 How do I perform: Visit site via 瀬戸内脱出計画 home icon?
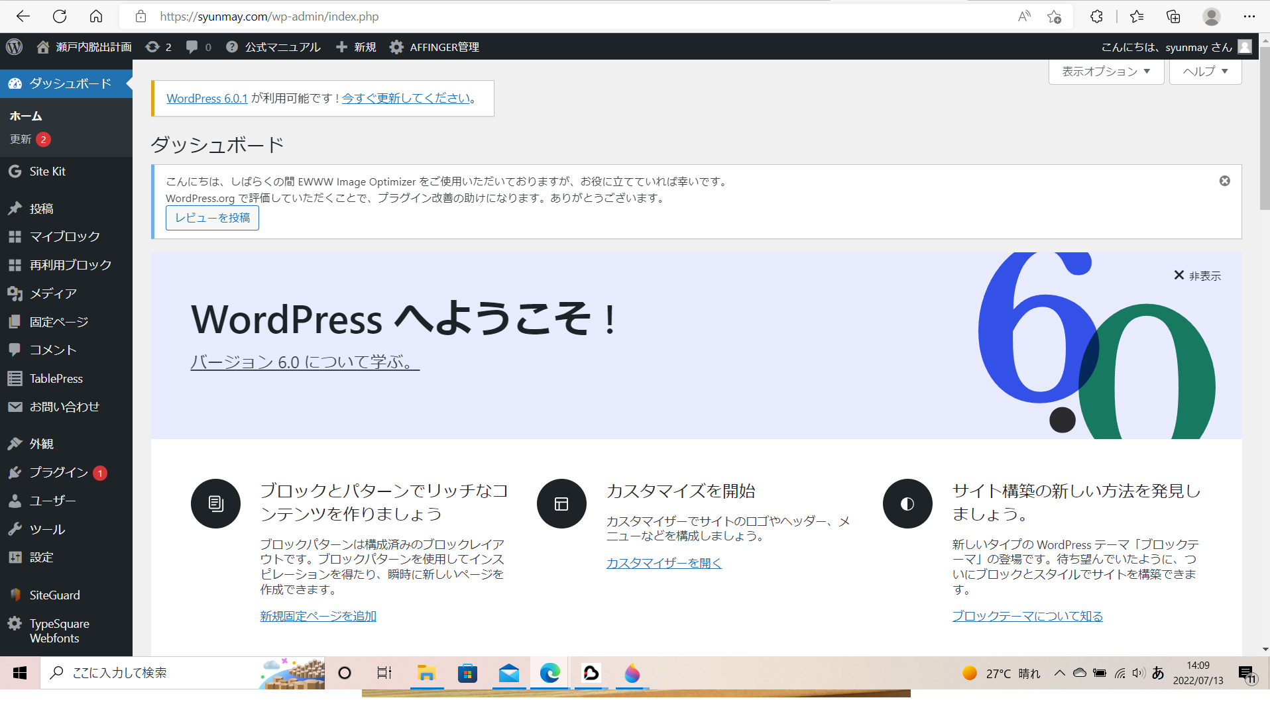84,47
